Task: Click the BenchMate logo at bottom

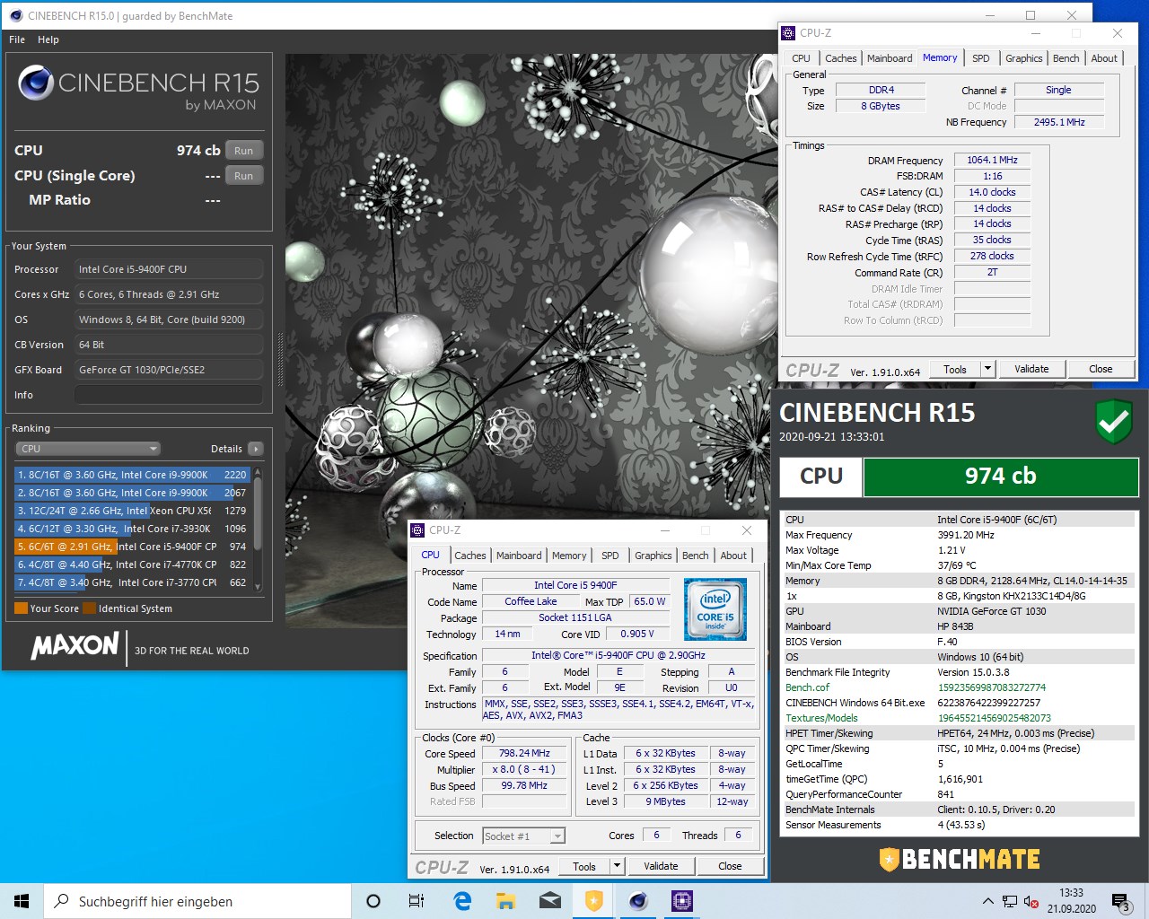Action: (x=959, y=860)
